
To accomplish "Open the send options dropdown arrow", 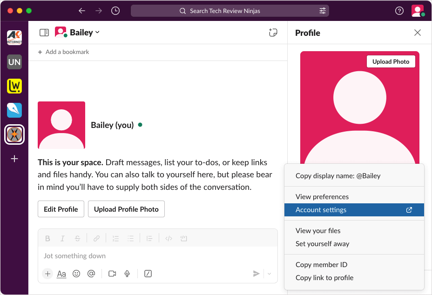I will click(269, 274).
